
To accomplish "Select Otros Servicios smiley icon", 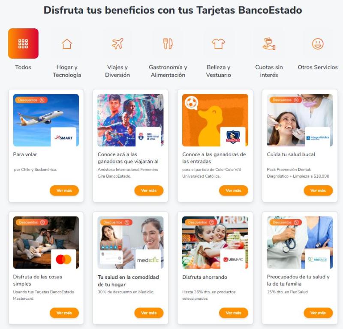I will (318, 44).
